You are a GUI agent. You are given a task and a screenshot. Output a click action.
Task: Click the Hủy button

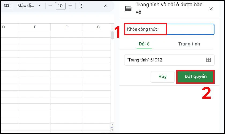[162, 76]
